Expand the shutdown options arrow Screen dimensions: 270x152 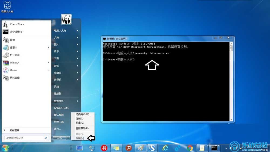(68, 138)
